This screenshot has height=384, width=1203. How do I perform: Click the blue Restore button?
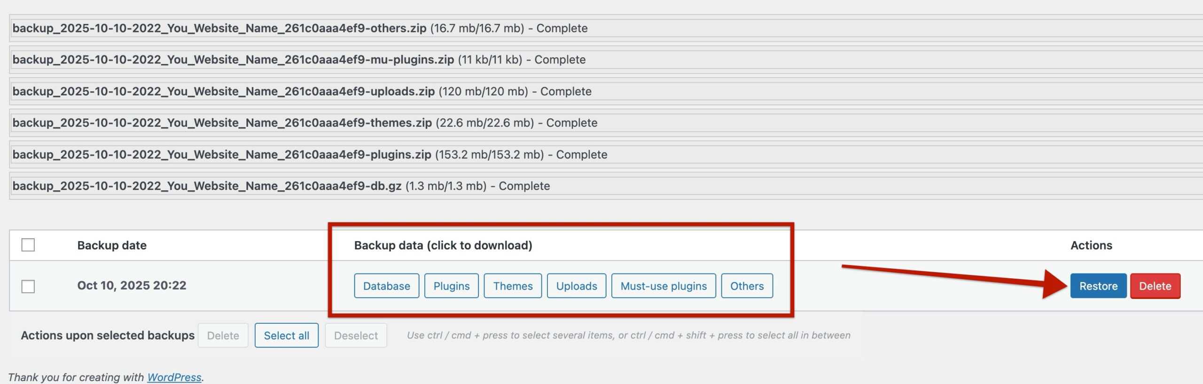pyautogui.click(x=1098, y=286)
